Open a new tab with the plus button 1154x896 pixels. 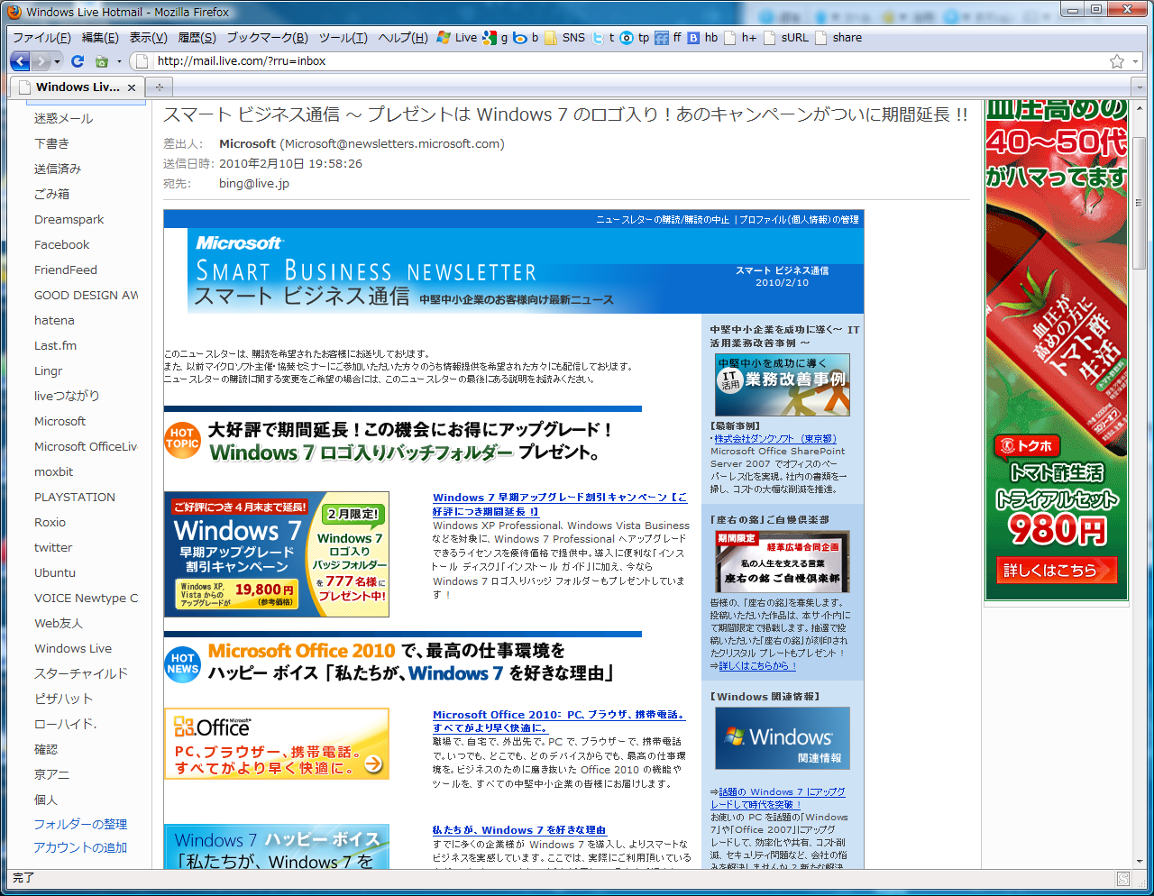[160, 87]
